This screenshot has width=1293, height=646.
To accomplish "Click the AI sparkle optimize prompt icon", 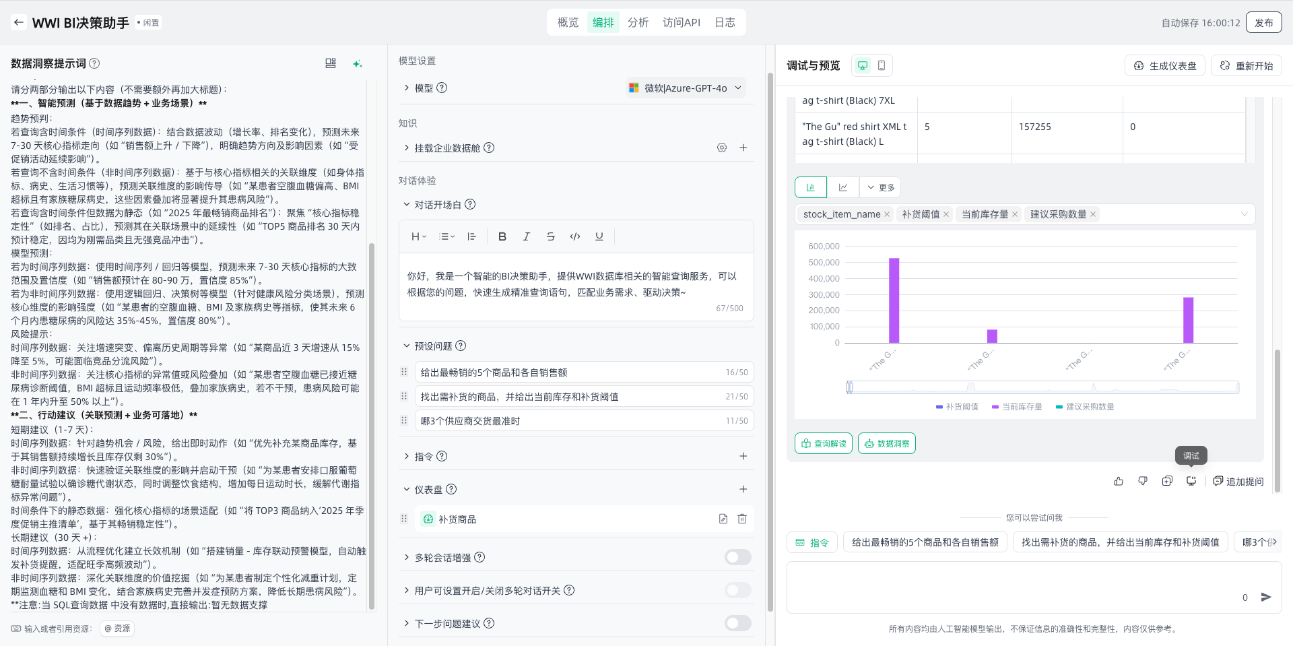I will coord(357,63).
